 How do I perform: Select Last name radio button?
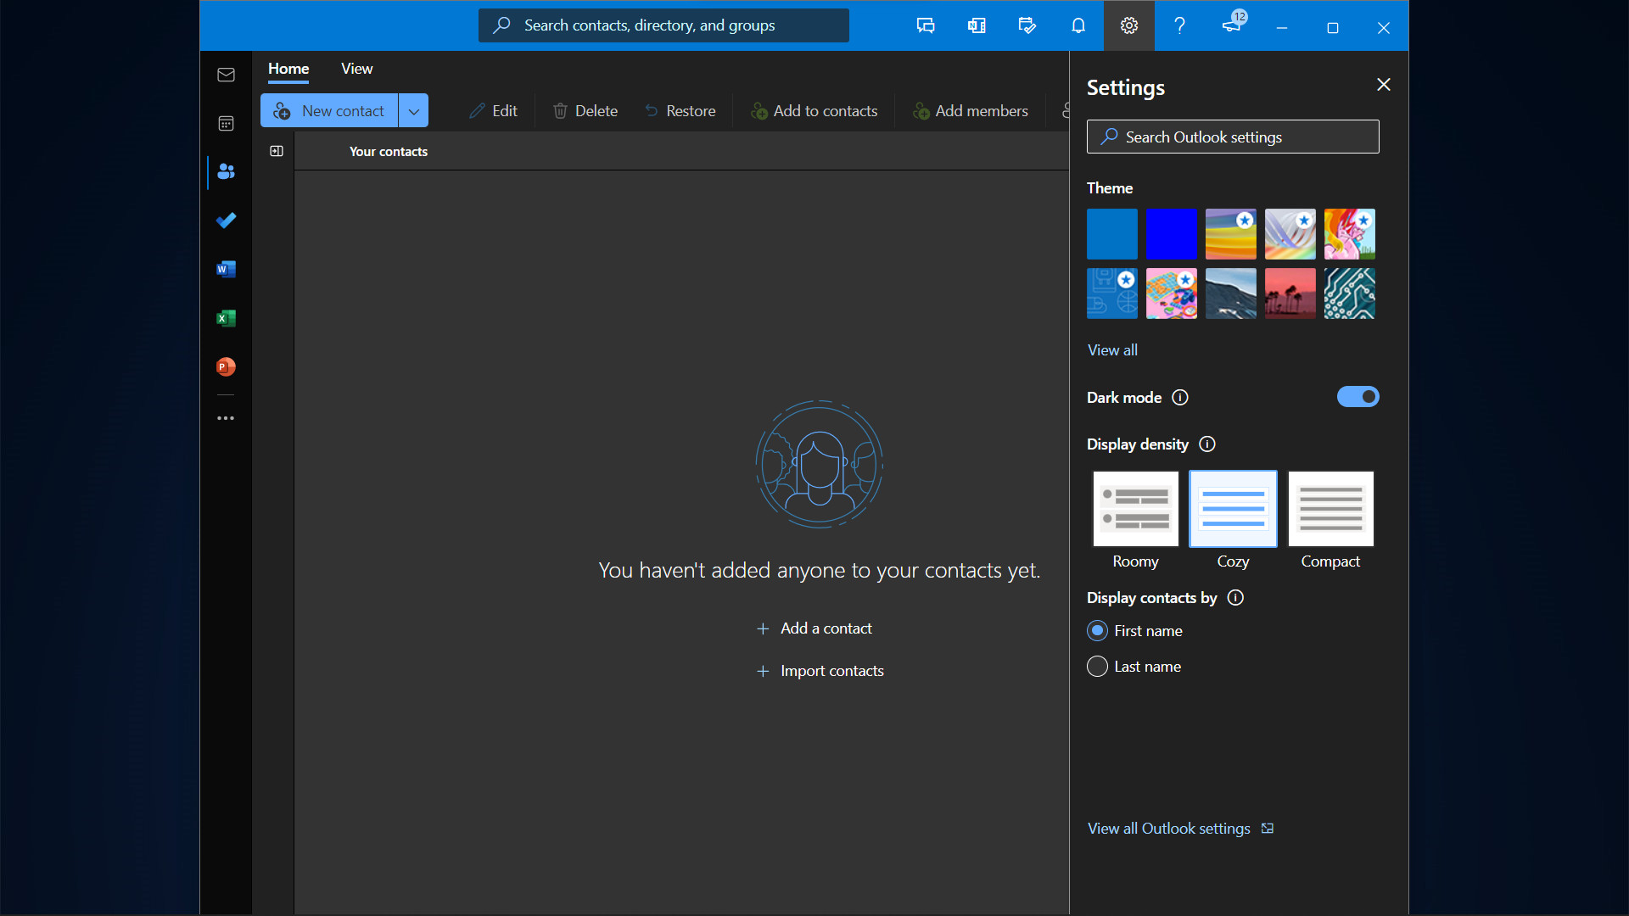[1097, 667]
